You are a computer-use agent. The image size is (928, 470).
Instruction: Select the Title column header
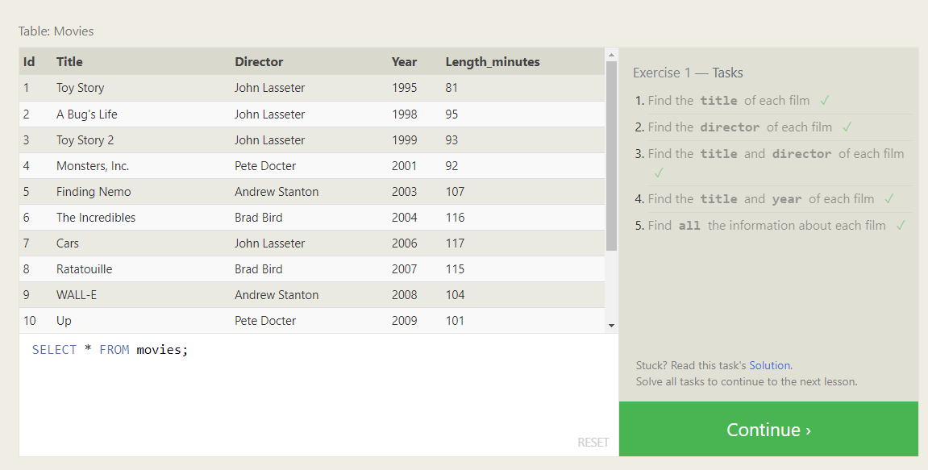(69, 61)
